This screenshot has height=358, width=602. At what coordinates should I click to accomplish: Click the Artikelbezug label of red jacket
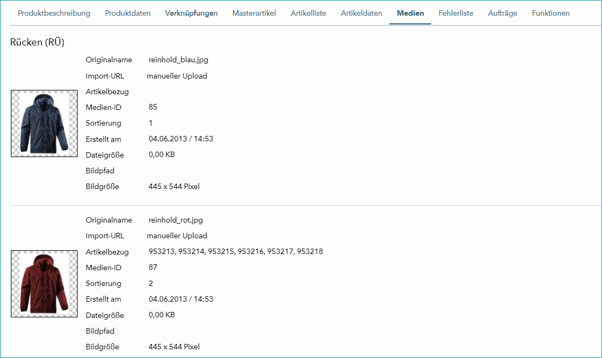click(107, 252)
